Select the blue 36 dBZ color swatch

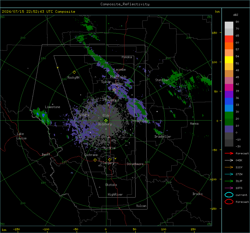point(229,101)
